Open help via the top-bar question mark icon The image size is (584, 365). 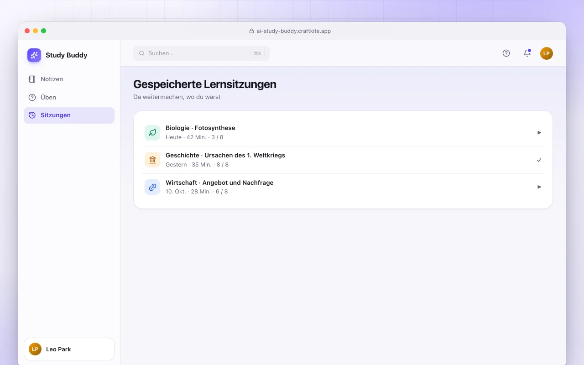click(x=506, y=53)
